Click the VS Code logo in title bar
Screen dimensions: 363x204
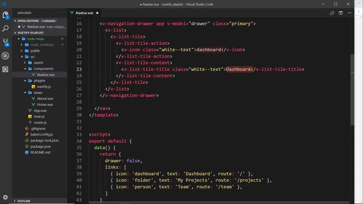tap(4, 4)
